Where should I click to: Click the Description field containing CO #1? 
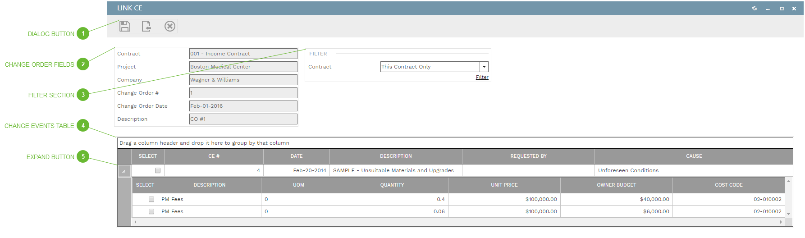pos(243,119)
